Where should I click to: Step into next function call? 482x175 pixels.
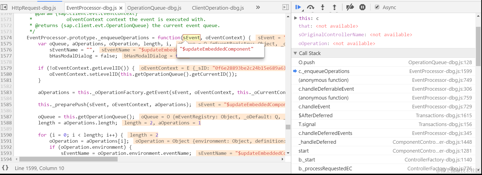(x=322, y=7)
